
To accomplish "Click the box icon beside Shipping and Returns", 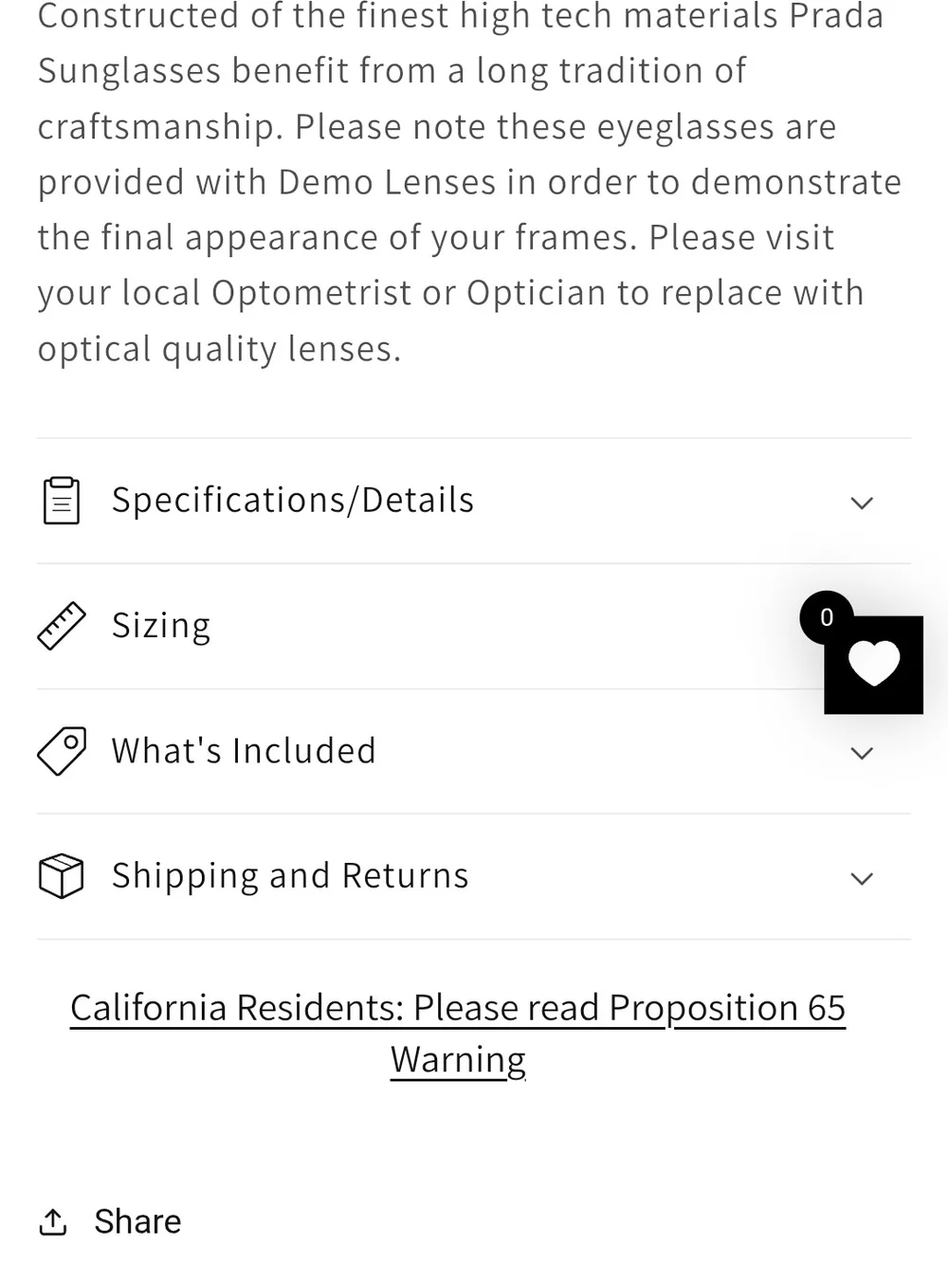I will point(62,876).
